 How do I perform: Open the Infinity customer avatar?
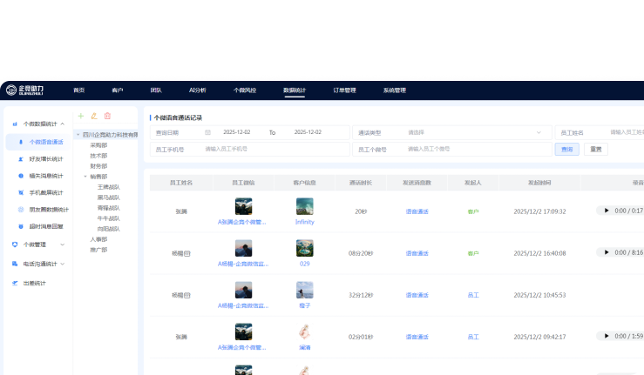pos(304,206)
